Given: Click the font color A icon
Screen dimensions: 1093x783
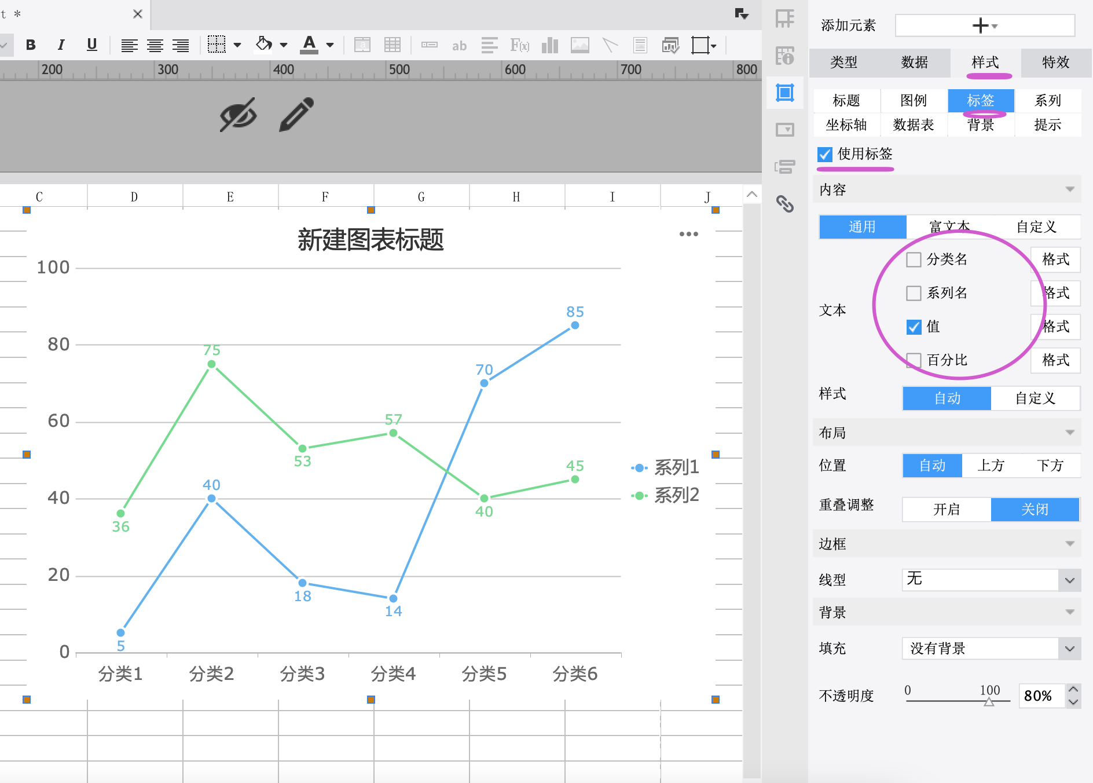Looking at the screenshot, I should pos(309,45).
